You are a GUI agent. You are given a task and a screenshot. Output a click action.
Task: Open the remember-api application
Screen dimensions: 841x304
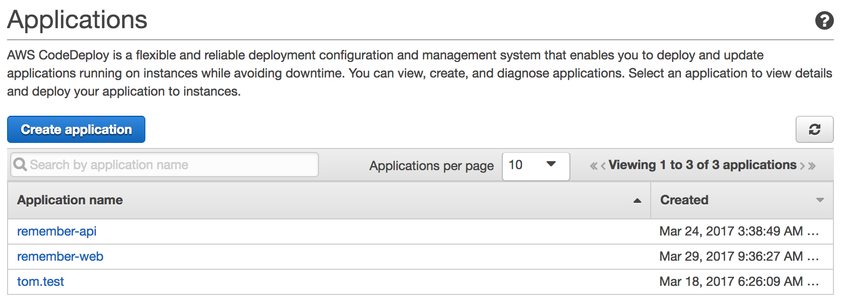(x=57, y=231)
